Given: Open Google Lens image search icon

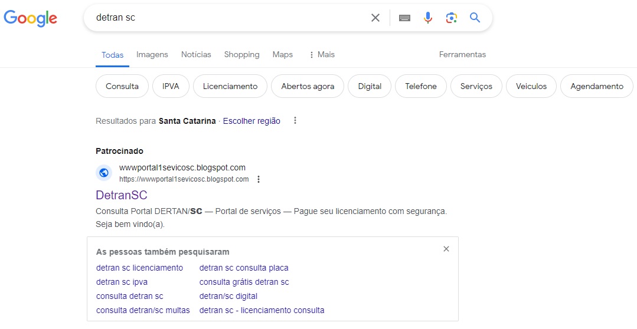Looking at the screenshot, I should pyautogui.click(x=452, y=18).
